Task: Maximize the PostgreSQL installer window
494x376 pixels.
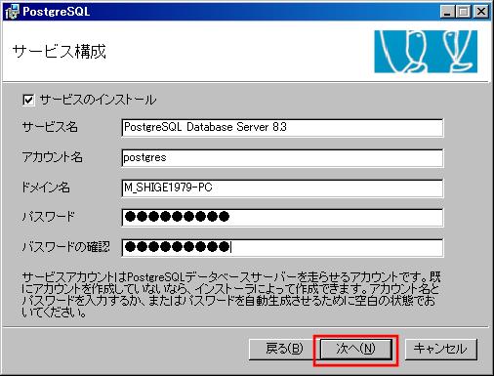Action: 464,12
